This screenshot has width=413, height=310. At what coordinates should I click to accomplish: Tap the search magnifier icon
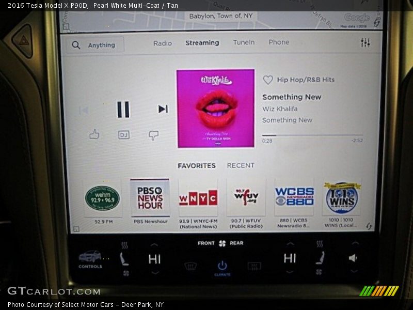76,45
